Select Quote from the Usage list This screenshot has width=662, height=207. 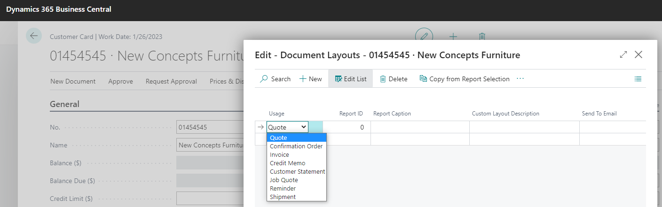tap(297, 138)
